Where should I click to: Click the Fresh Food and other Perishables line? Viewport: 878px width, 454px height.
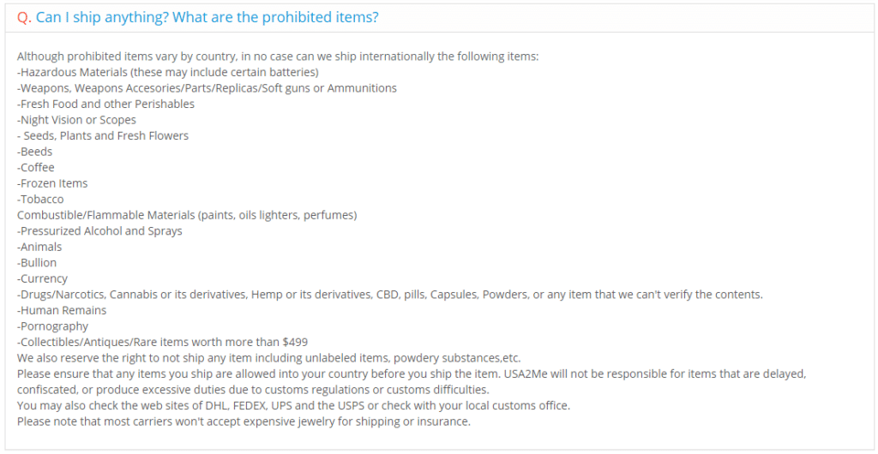click(105, 104)
